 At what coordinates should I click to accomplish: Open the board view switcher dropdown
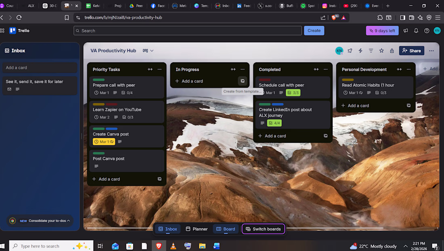pyautogui.click(x=148, y=51)
